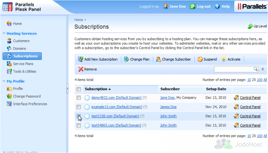This screenshot has width=268, height=153.
Task: Click the Change Plan toolbar icon
Action: (126, 59)
